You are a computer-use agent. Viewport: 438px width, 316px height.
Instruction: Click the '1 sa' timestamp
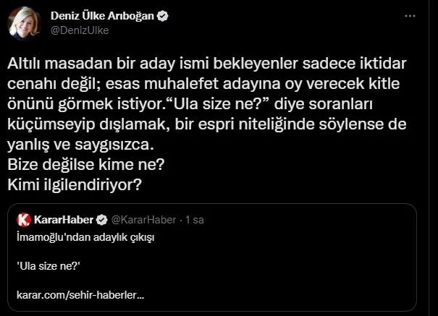[x=198, y=219]
